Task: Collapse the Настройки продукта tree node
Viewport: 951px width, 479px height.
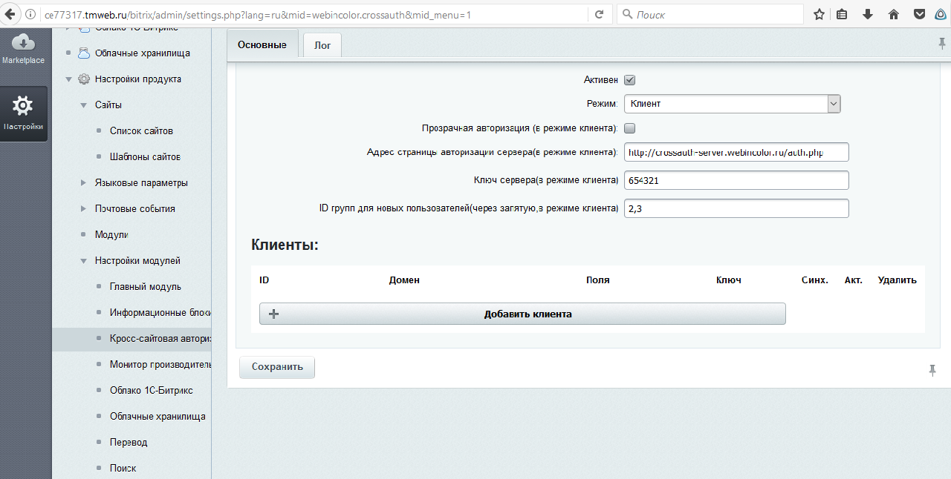Action: [x=69, y=79]
